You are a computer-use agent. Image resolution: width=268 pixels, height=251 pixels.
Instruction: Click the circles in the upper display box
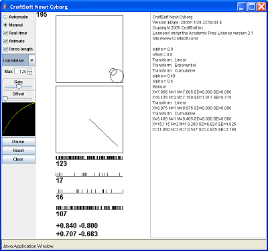click(117, 76)
